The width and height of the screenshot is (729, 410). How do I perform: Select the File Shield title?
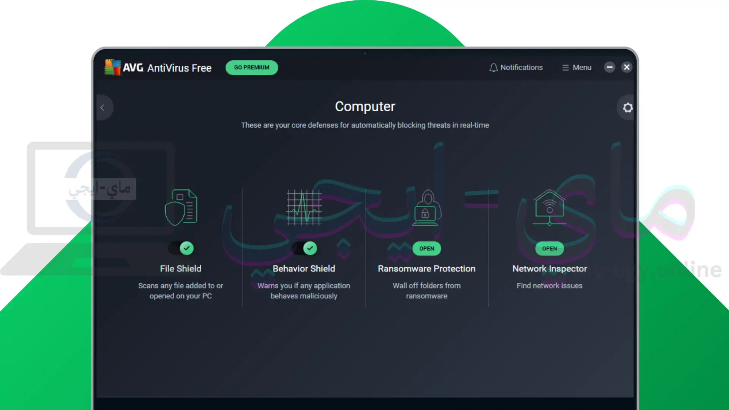[181, 269]
